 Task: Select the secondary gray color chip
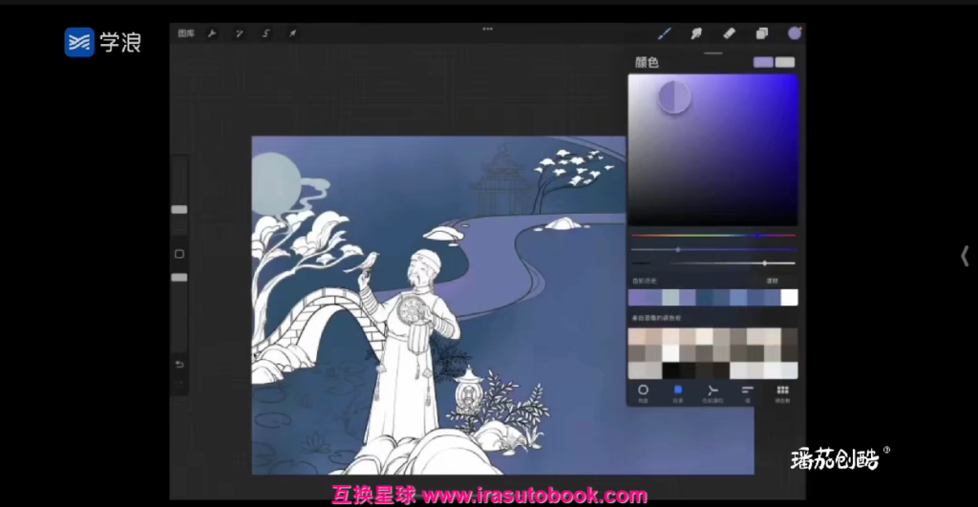tap(785, 62)
